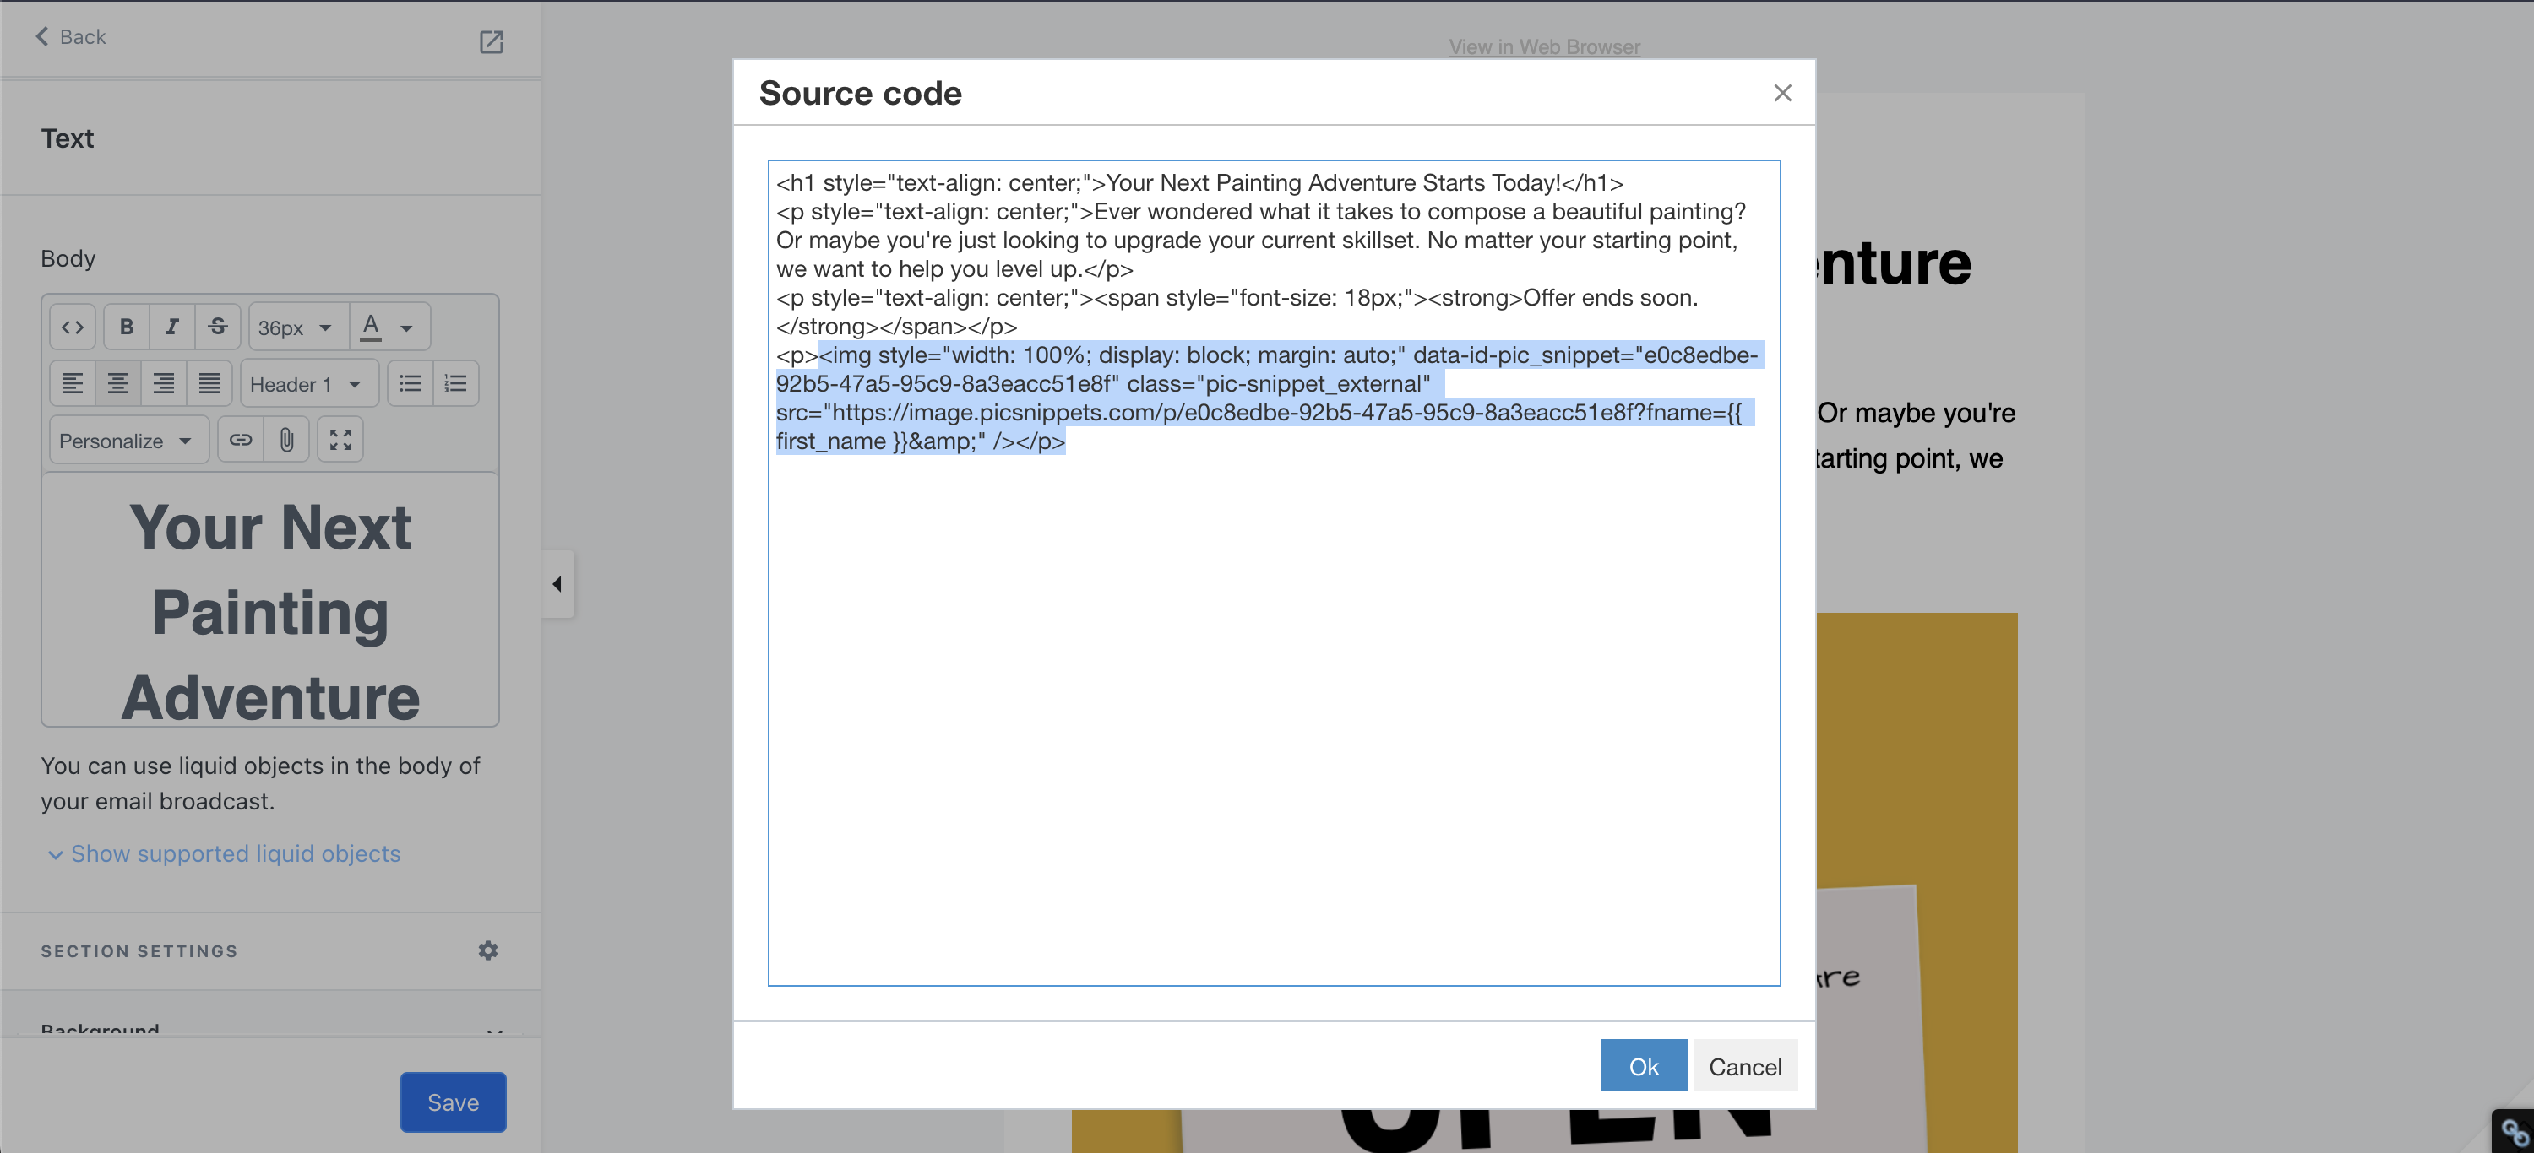Insert a numbered list
This screenshot has width=2534, height=1153.
click(x=455, y=383)
